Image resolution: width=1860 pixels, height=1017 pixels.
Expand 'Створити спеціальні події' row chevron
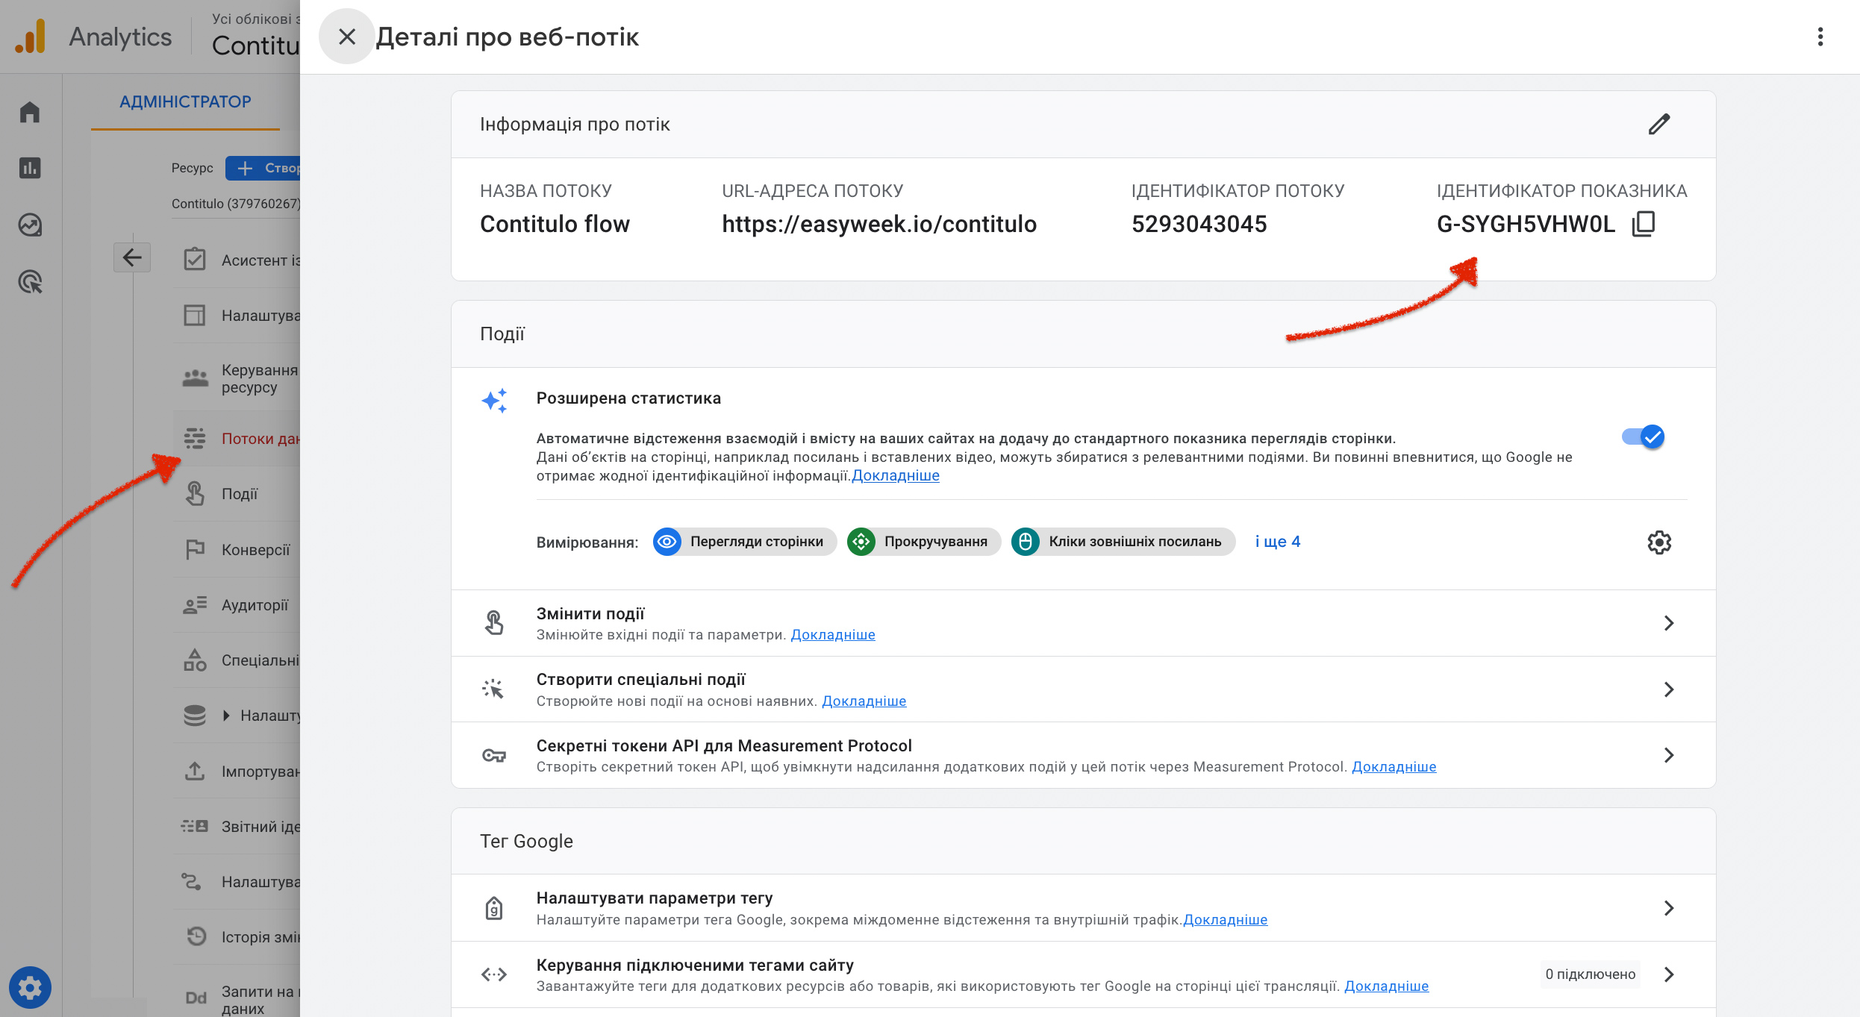1669,689
